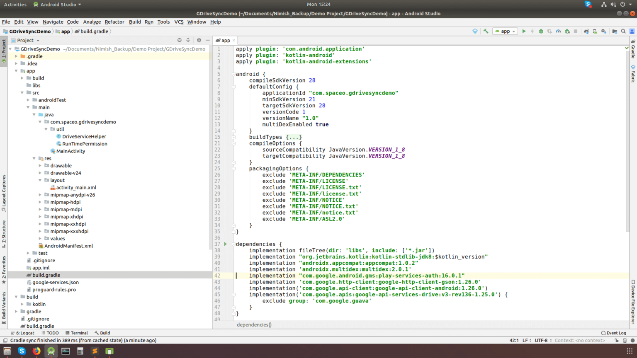Open the Project panel settings gear

pyautogui.click(x=199, y=40)
